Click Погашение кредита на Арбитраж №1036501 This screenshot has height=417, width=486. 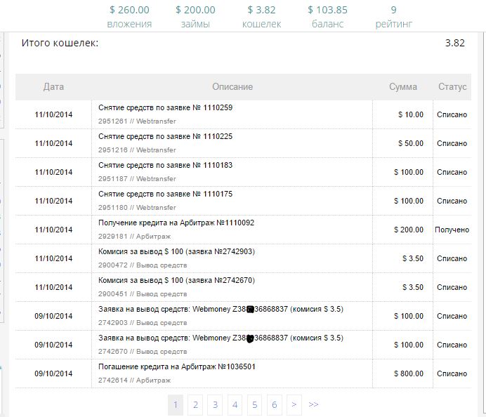point(177,367)
